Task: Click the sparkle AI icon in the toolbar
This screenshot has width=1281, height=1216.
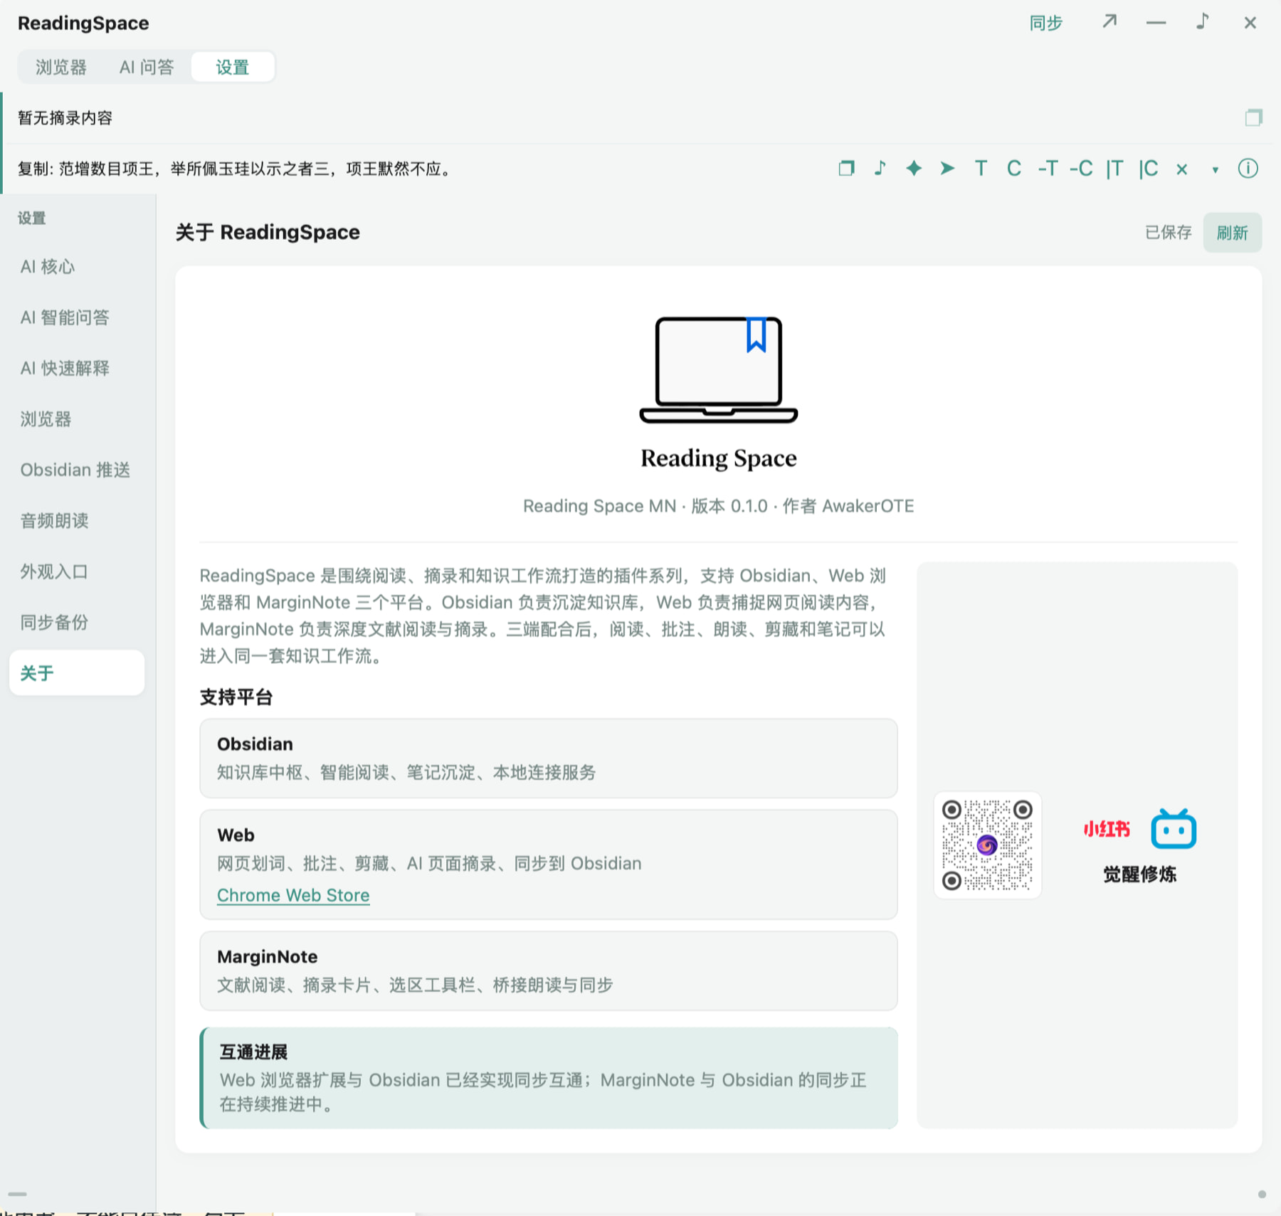Action: tap(914, 169)
